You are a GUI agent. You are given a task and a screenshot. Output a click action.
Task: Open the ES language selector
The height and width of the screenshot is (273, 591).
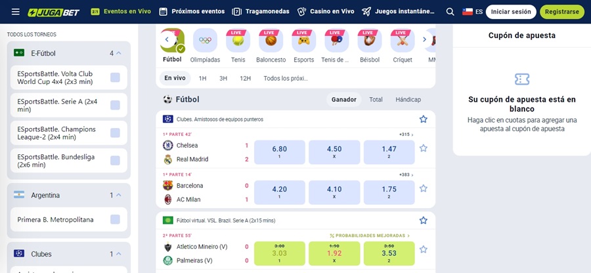tap(472, 12)
